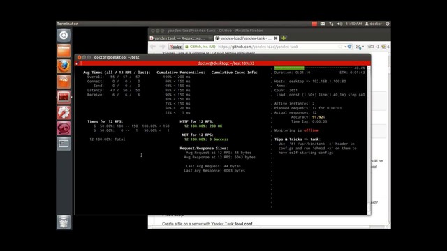Click 'Tips & Tricks => tank:' heading
The width and height of the screenshot is (447, 251).
[x=297, y=139]
